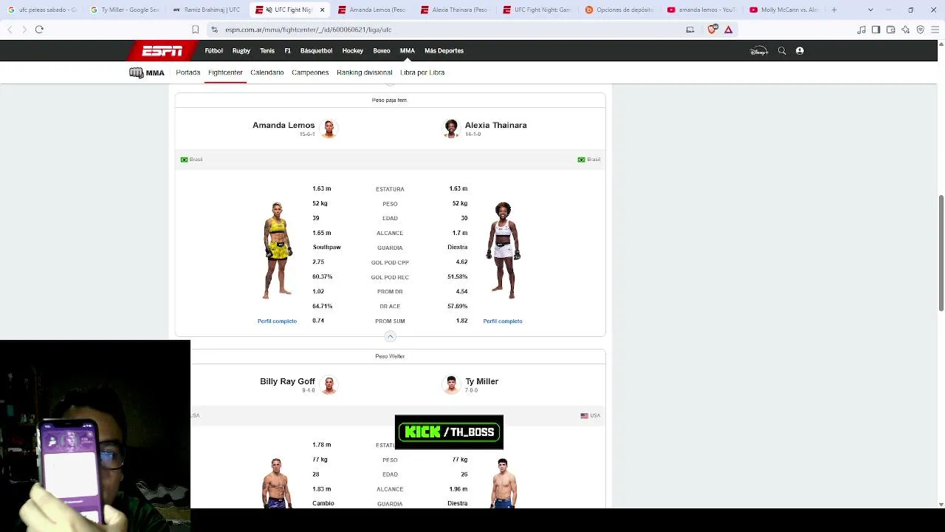945x532 pixels.
Task: Switch to 'Ramiz Brahimaj | UFC' tab
Action: click(x=207, y=10)
